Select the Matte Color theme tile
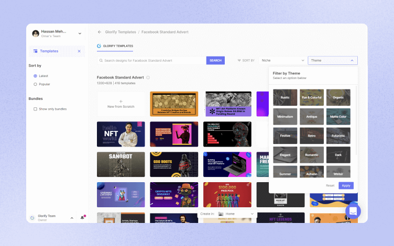 pyautogui.click(x=338, y=117)
